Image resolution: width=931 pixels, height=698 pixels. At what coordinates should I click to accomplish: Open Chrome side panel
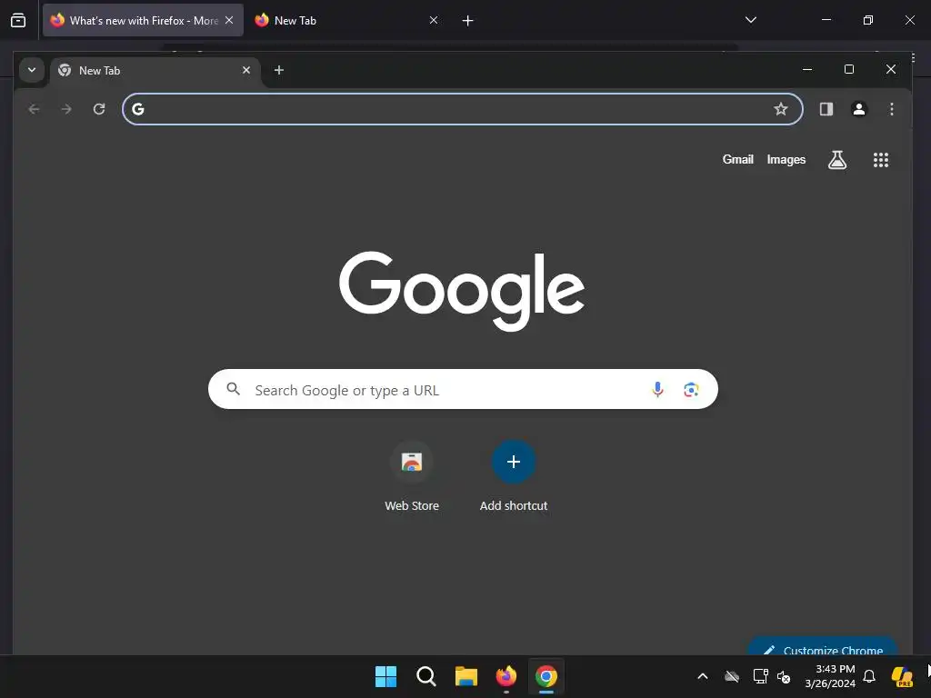point(826,109)
